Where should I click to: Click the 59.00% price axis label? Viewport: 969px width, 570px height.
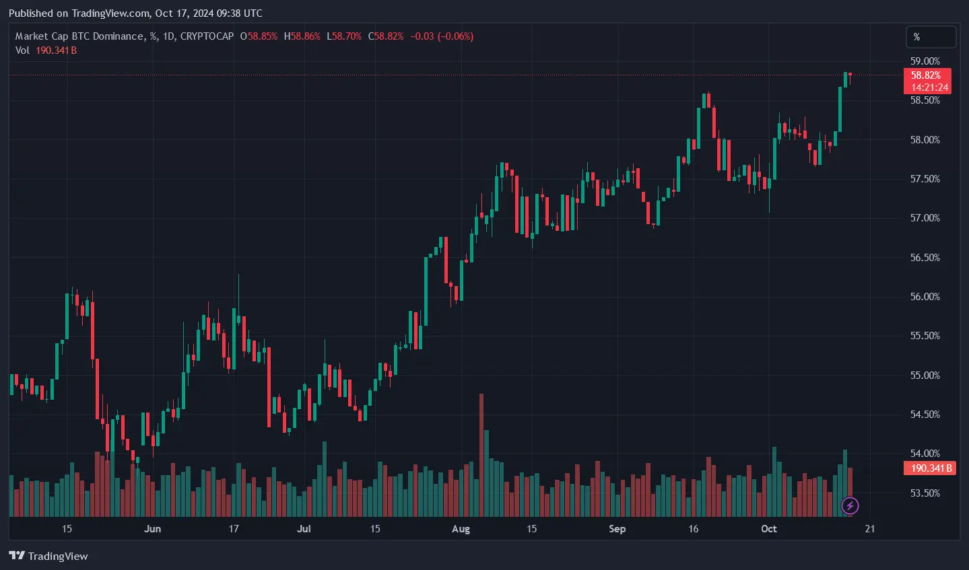pos(925,61)
